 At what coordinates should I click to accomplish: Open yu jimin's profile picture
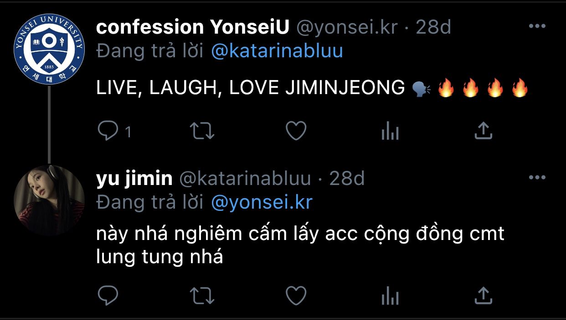pyautogui.click(x=49, y=200)
